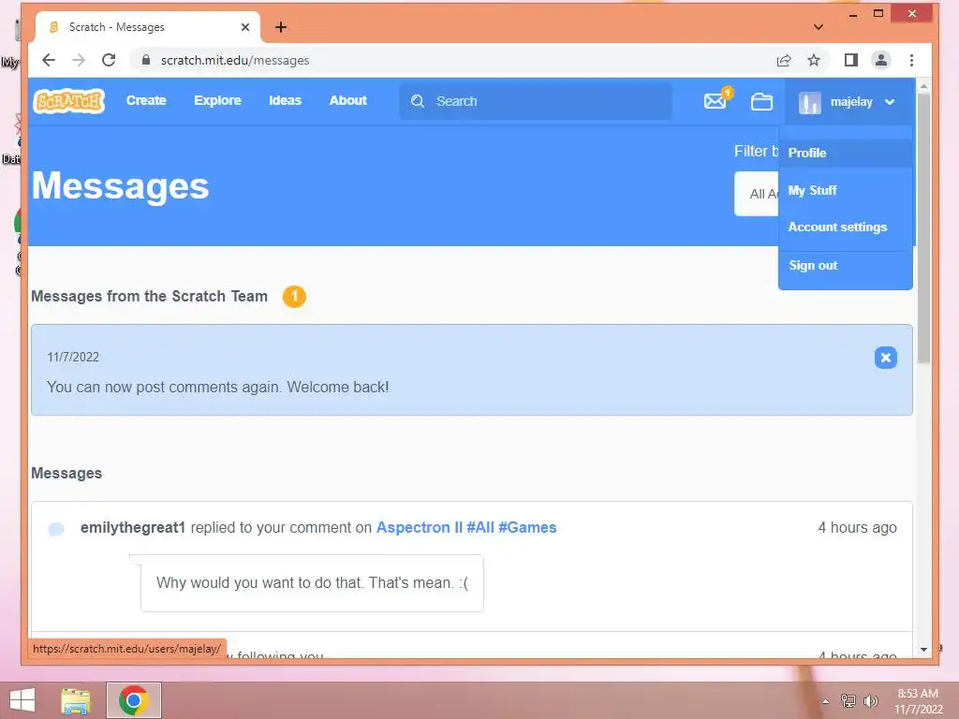The height and width of the screenshot is (719, 959).
Task: Select Profile from the account dropdown
Action: coord(846,153)
